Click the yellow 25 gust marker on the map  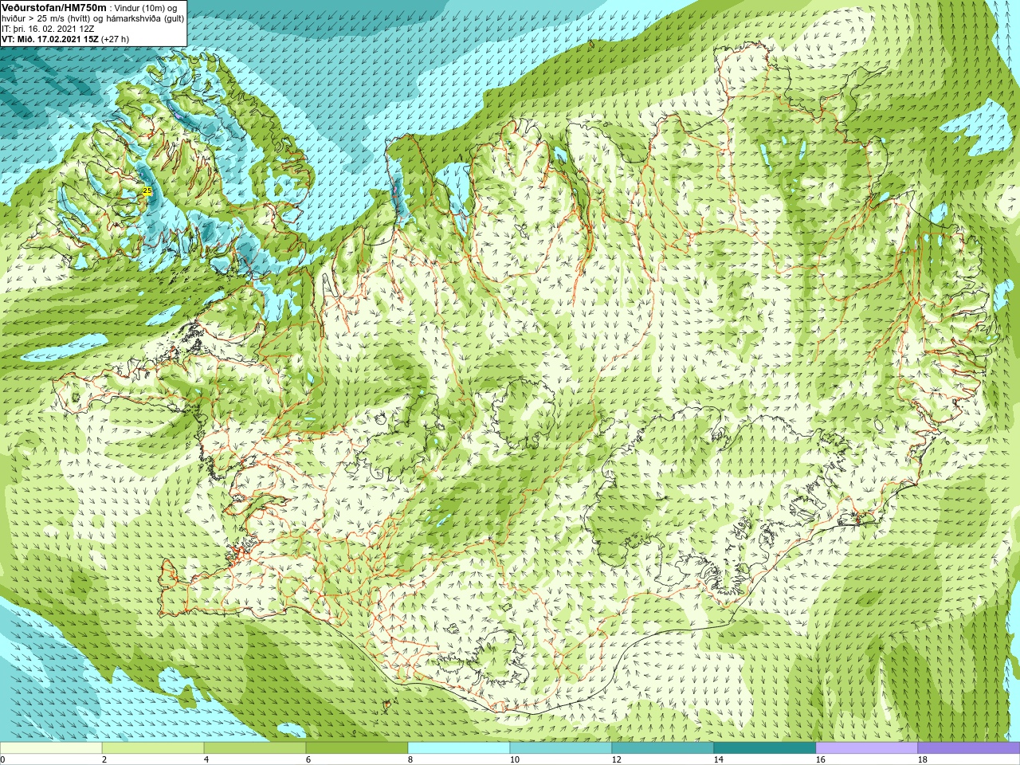click(x=147, y=191)
